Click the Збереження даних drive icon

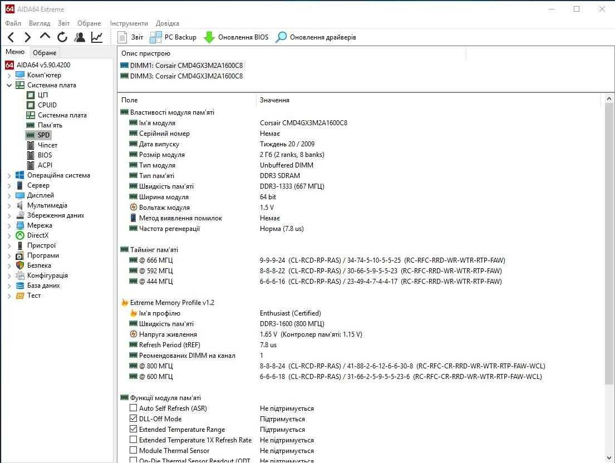pos(20,215)
